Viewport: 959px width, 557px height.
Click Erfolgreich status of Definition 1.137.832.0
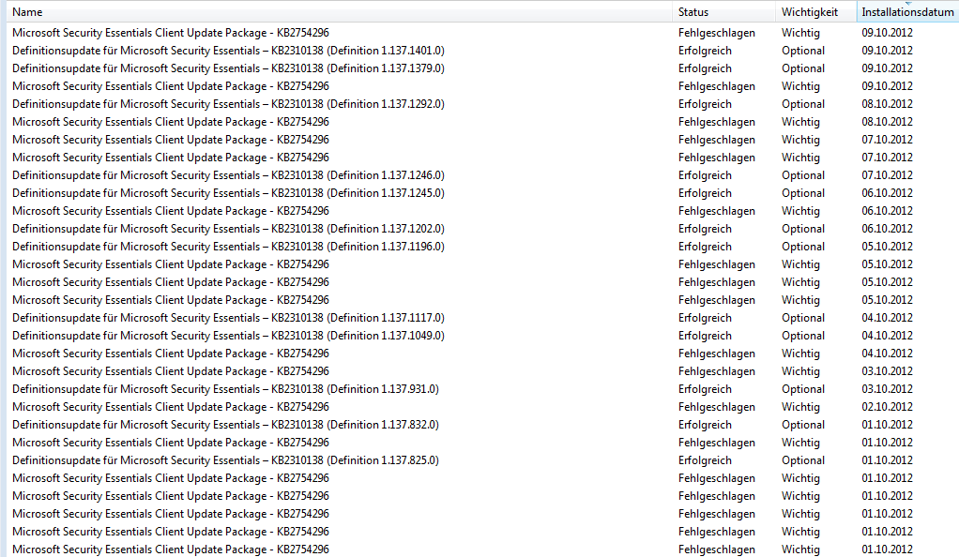point(705,425)
